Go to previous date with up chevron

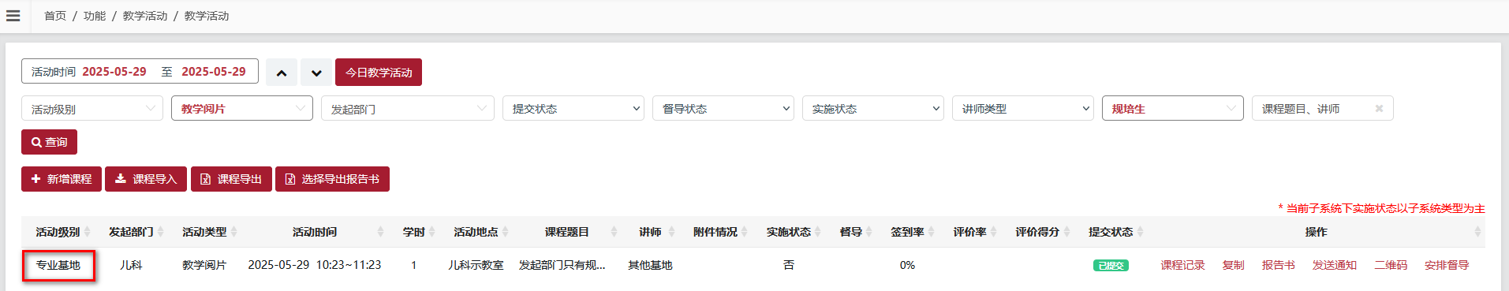click(282, 73)
